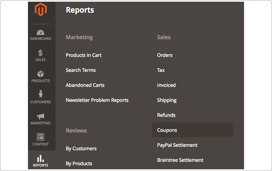Go to Search Terms report

click(81, 70)
